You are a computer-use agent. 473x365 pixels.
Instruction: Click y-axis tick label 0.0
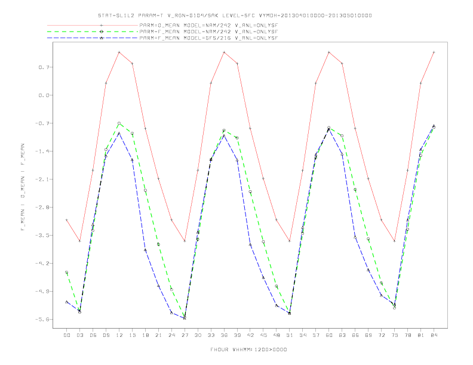(x=43, y=95)
